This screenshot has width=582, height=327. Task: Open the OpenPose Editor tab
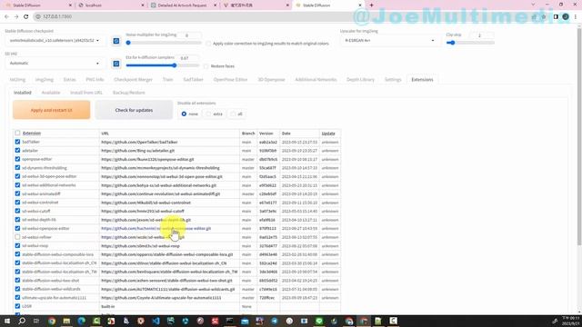pyautogui.click(x=230, y=80)
